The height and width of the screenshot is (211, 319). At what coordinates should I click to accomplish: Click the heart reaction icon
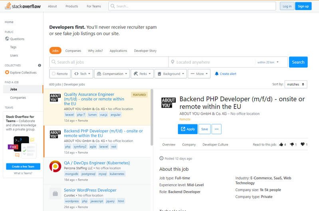(303, 144)
